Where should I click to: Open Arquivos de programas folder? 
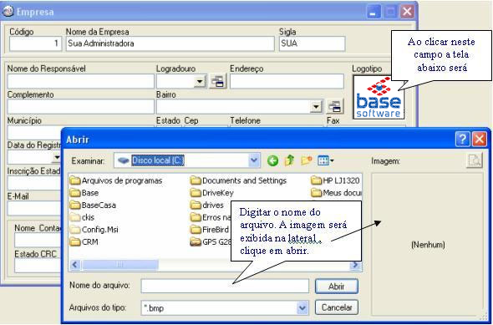116,180
